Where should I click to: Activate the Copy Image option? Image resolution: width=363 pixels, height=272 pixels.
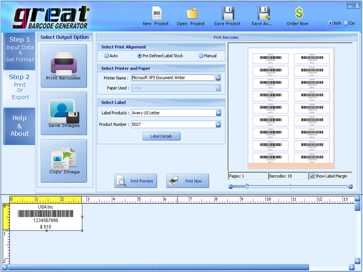pos(64,160)
